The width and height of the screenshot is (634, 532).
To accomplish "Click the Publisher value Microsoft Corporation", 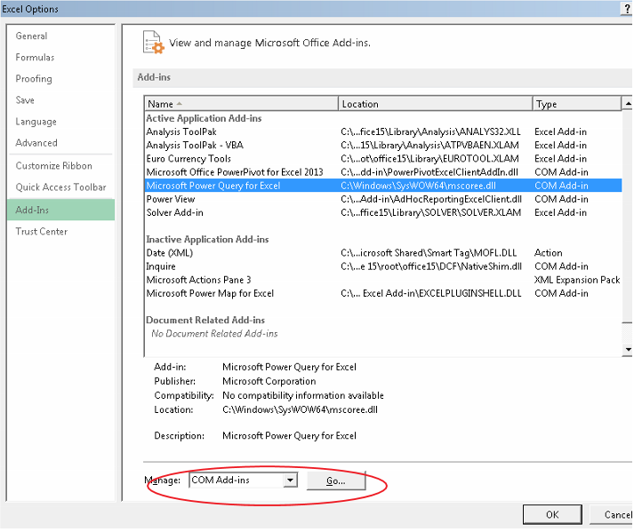I will click(x=269, y=381).
